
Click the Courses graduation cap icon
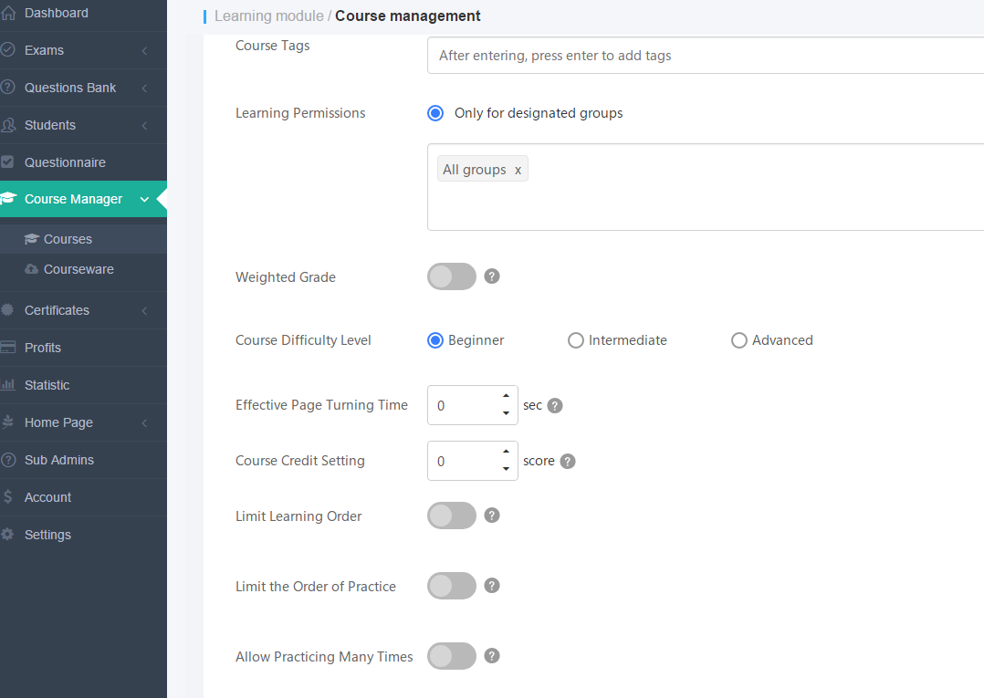(31, 239)
